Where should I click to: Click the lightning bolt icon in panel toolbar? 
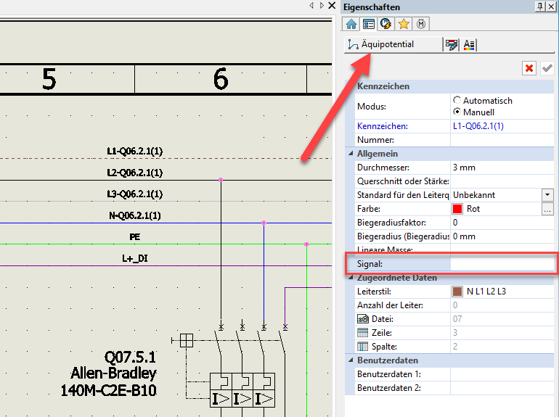click(x=386, y=24)
